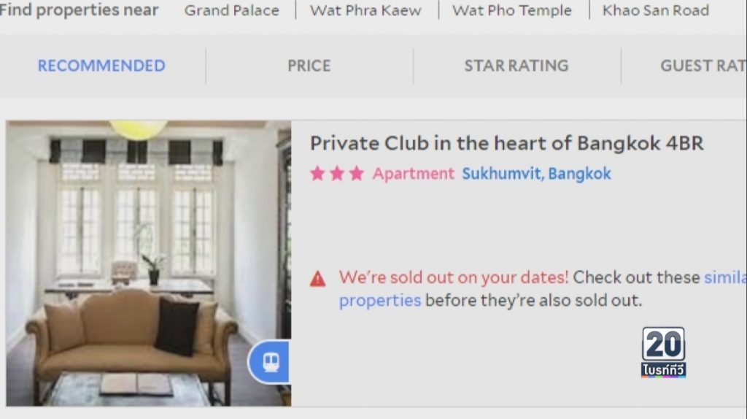Image resolution: width=747 pixels, height=419 pixels.
Task: Find properties near Grand Palace
Action: pos(231,10)
